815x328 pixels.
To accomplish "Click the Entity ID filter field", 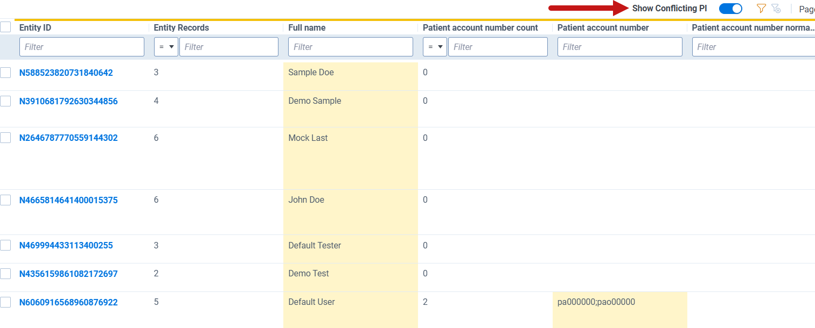I will (x=82, y=47).
